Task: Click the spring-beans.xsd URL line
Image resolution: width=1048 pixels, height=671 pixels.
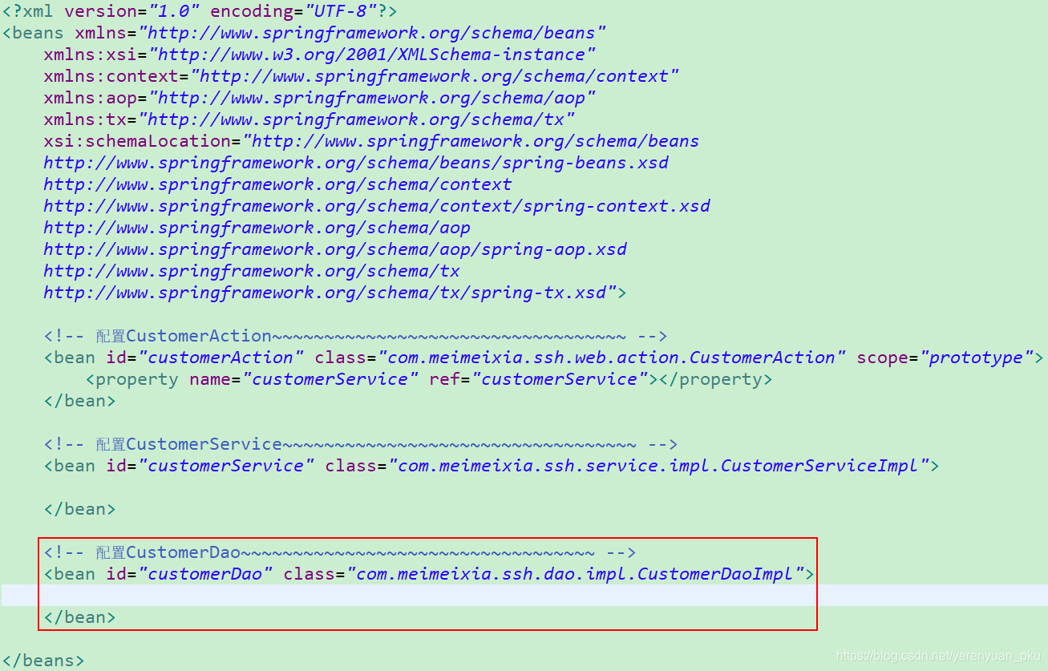Action: (x=356, y=163)
